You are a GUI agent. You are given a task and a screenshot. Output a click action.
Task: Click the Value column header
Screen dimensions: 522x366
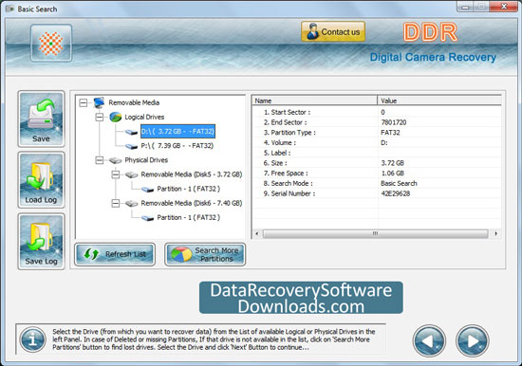coord(439,101)
